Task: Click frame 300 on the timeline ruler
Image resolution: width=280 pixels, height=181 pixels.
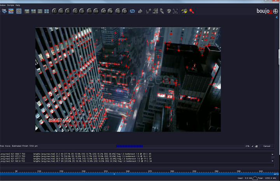Action: [172, 171]
